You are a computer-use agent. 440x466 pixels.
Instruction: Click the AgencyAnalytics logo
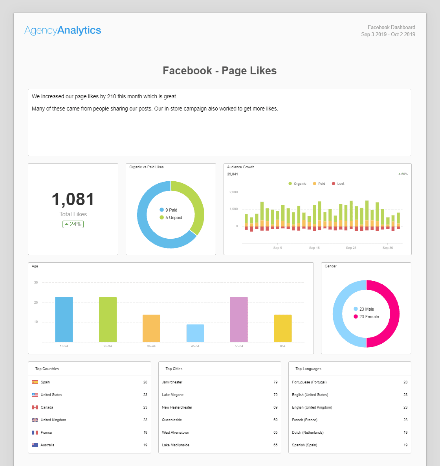[63, 30]
